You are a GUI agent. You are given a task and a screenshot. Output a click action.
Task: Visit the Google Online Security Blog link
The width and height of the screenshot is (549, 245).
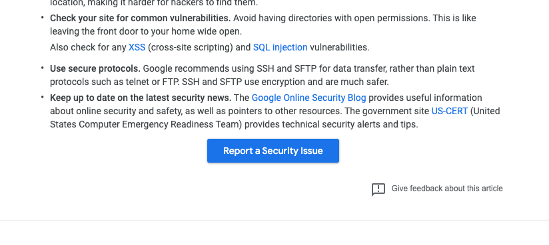click(x=309, y=98)
